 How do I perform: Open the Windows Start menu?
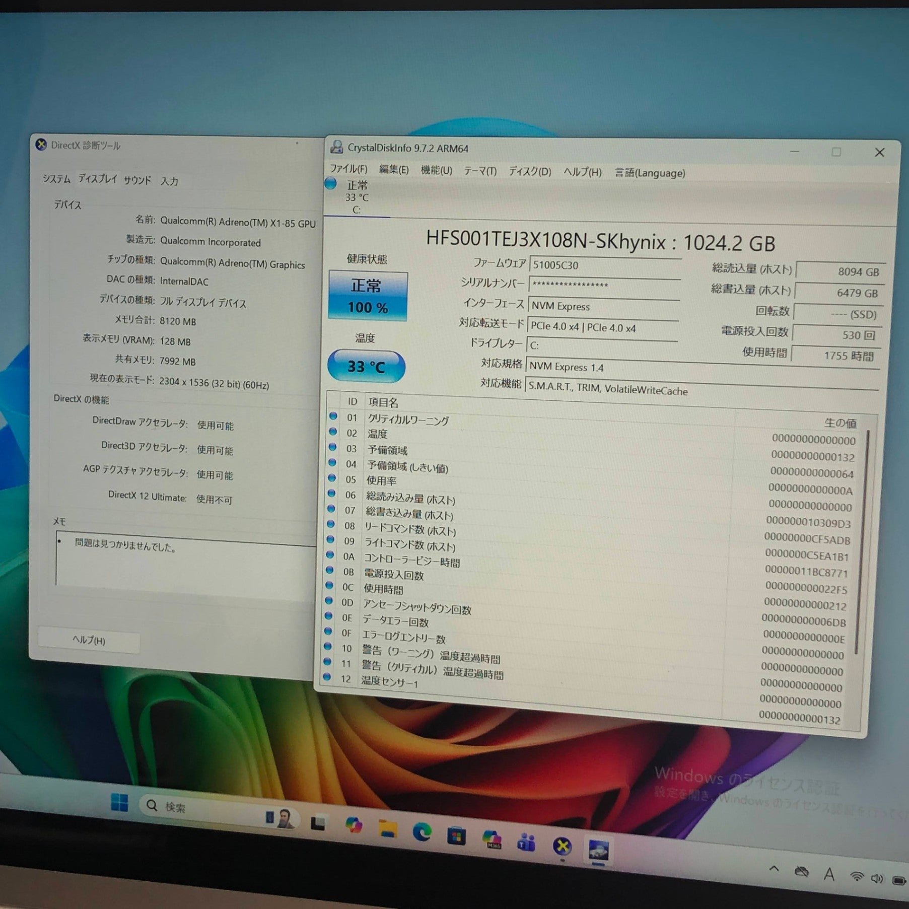coord(119,802)
